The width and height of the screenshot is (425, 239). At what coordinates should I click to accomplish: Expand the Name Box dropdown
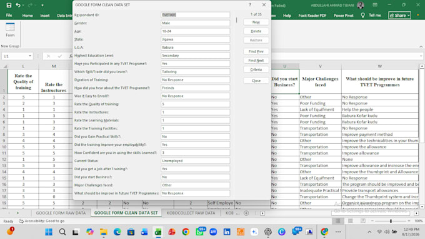(x=30, y=56)
